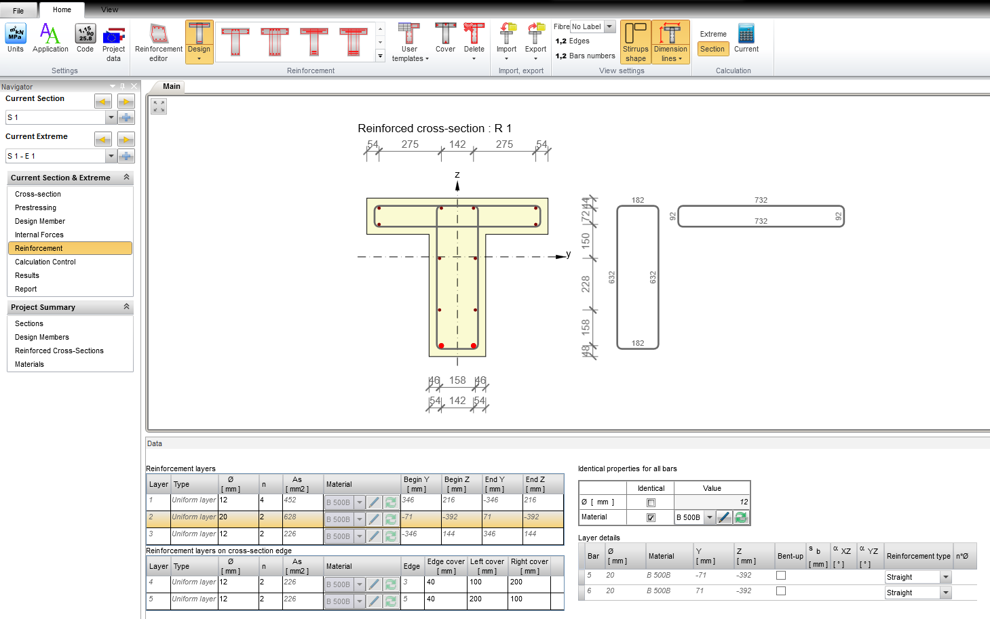Toggle the Identical checkbox for diameter
Viewport: 990px width, 619px height.
pyautogui.click(x=651, y=502)
